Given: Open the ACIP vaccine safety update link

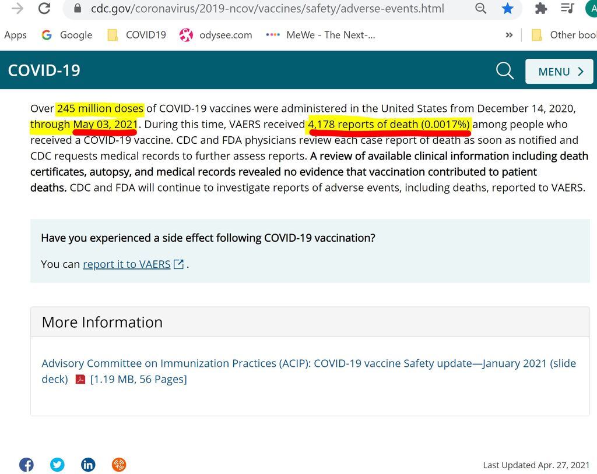Looking at the screenshot, I should [308, 363].
